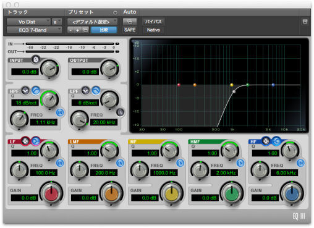Image resolution: width=314 pixels, height=228 pixels.
Task: Click the OUTPUT level field 0.0 dB
Action: tap(85, 72)
